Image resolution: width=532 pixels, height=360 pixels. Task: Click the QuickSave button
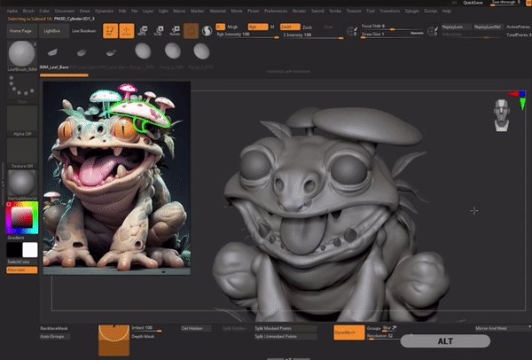coord(473,3)
